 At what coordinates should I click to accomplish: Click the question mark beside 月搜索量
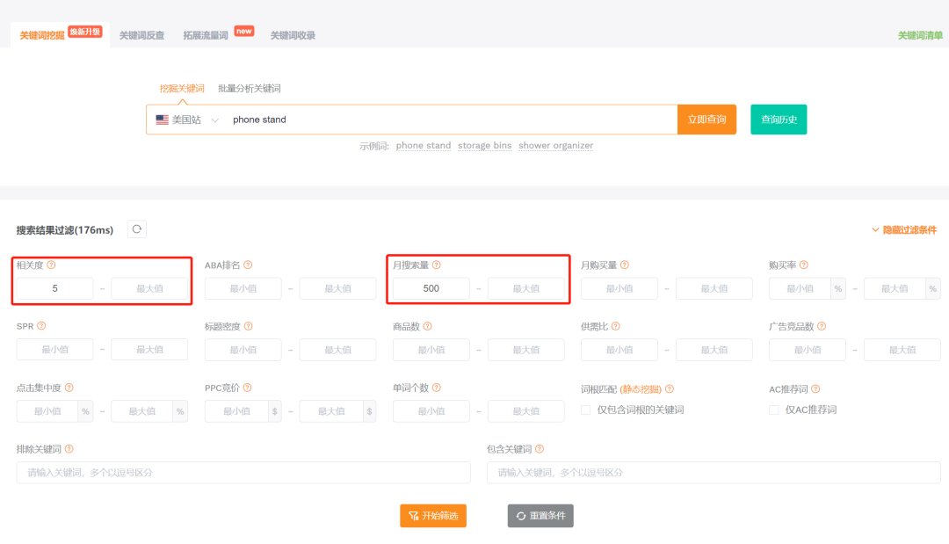point(436,264)
